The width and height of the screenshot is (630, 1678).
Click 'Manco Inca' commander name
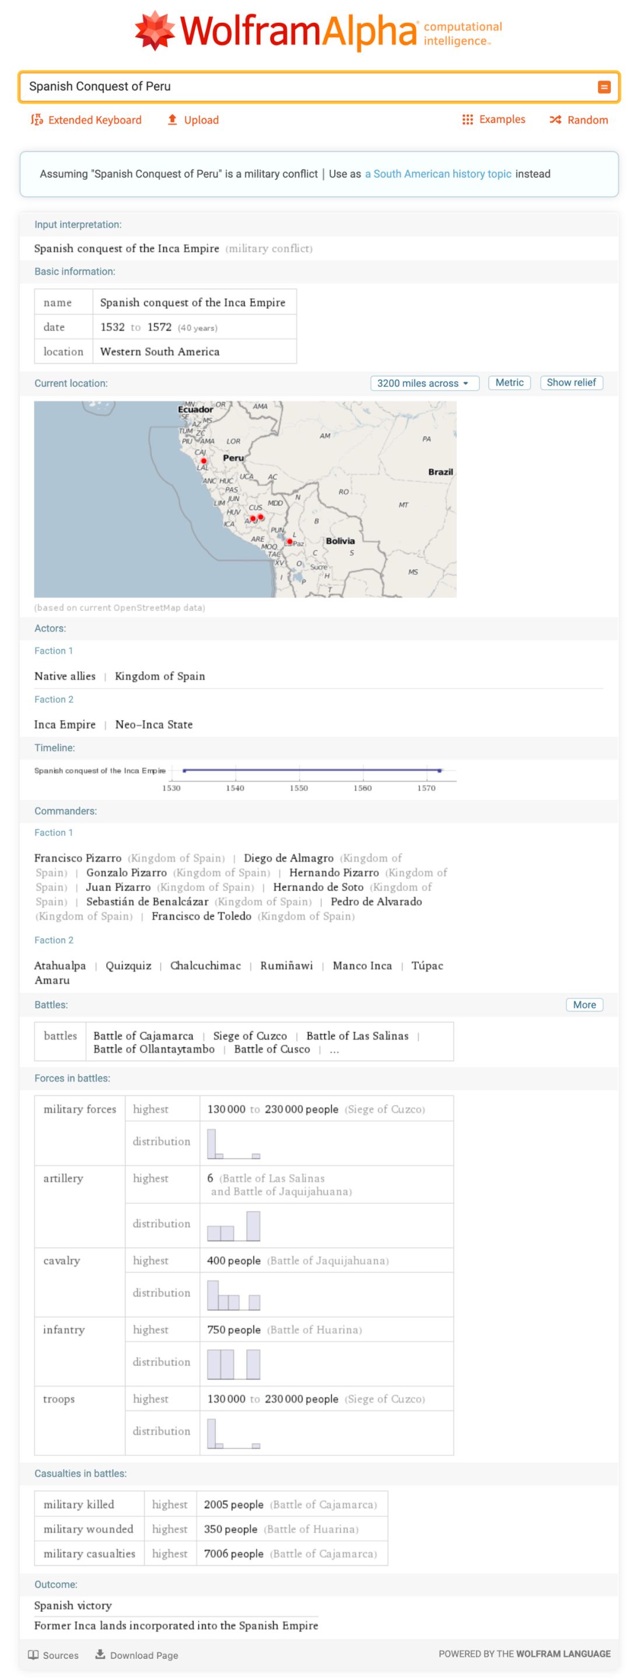[362, 966]
